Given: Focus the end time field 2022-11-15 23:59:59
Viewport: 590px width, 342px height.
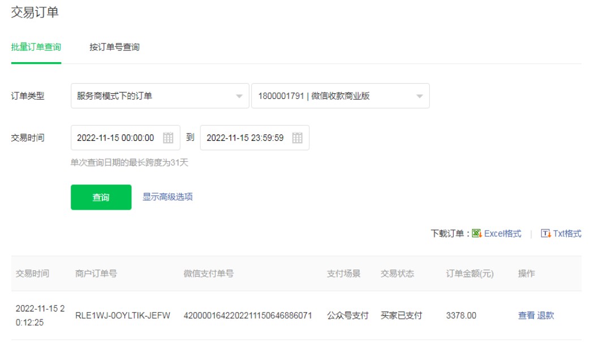Looking at the screenshot, I should [x=245, y=138].
